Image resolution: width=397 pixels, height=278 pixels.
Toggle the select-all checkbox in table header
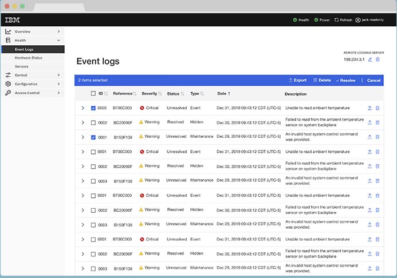click(93, 93)
